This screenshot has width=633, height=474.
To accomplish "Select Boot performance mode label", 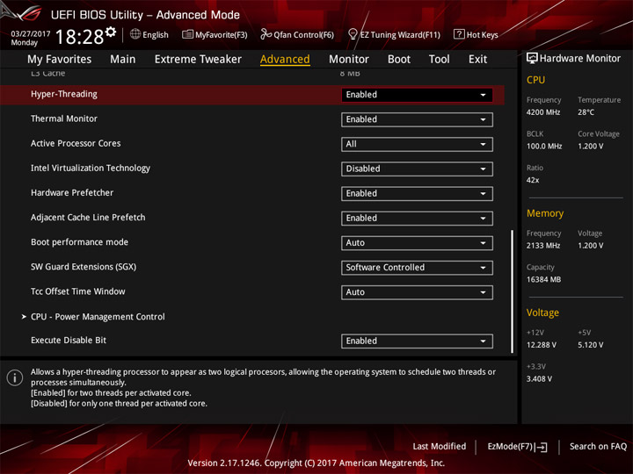I will 79,242.
